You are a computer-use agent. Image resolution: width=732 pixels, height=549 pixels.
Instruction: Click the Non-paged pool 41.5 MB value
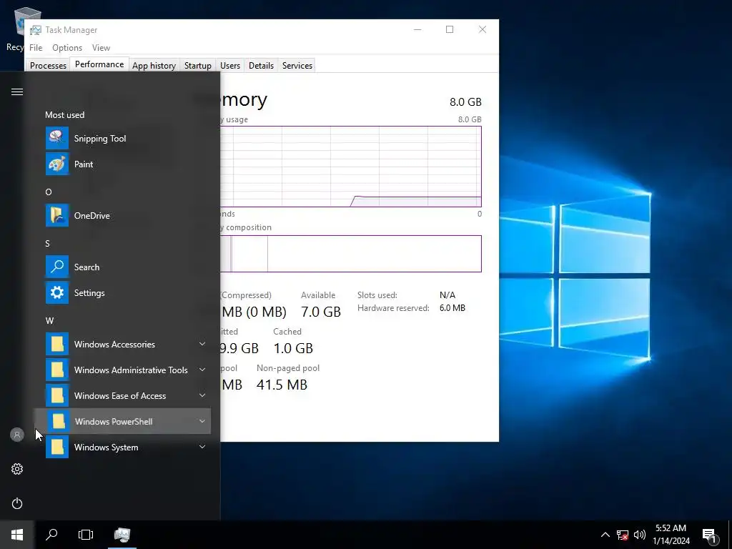(x=282, y=384)
